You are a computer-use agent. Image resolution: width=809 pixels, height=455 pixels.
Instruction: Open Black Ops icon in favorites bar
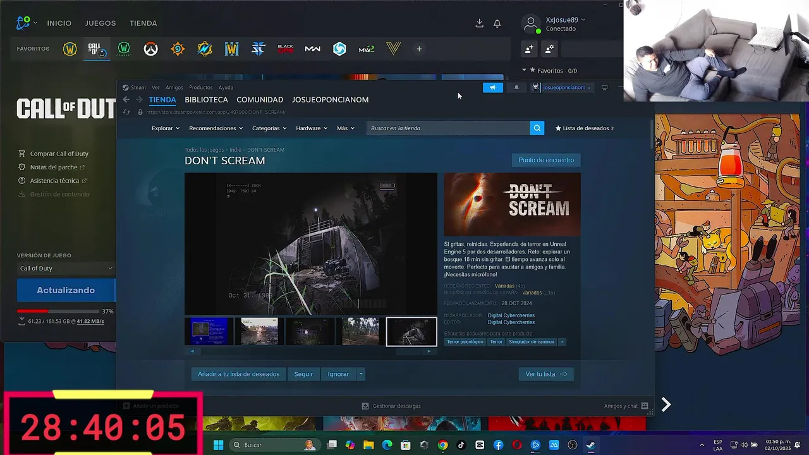pyautogui.click(x=286, y=49)
